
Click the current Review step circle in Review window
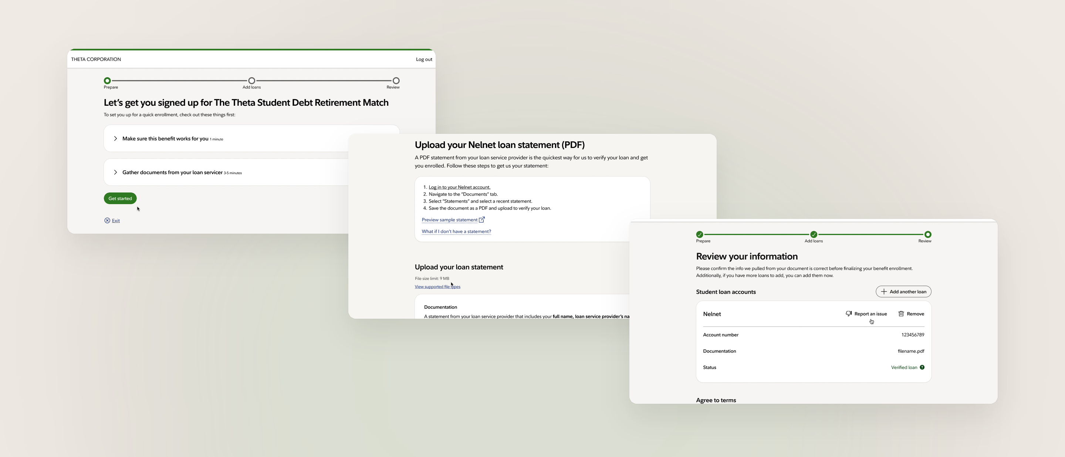tap(928, 234)
